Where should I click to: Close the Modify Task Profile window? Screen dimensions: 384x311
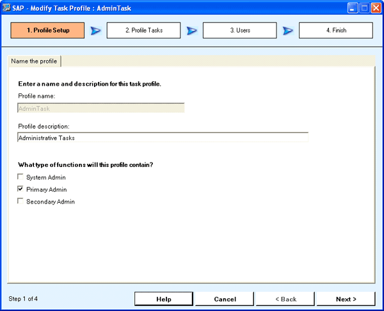376,8
